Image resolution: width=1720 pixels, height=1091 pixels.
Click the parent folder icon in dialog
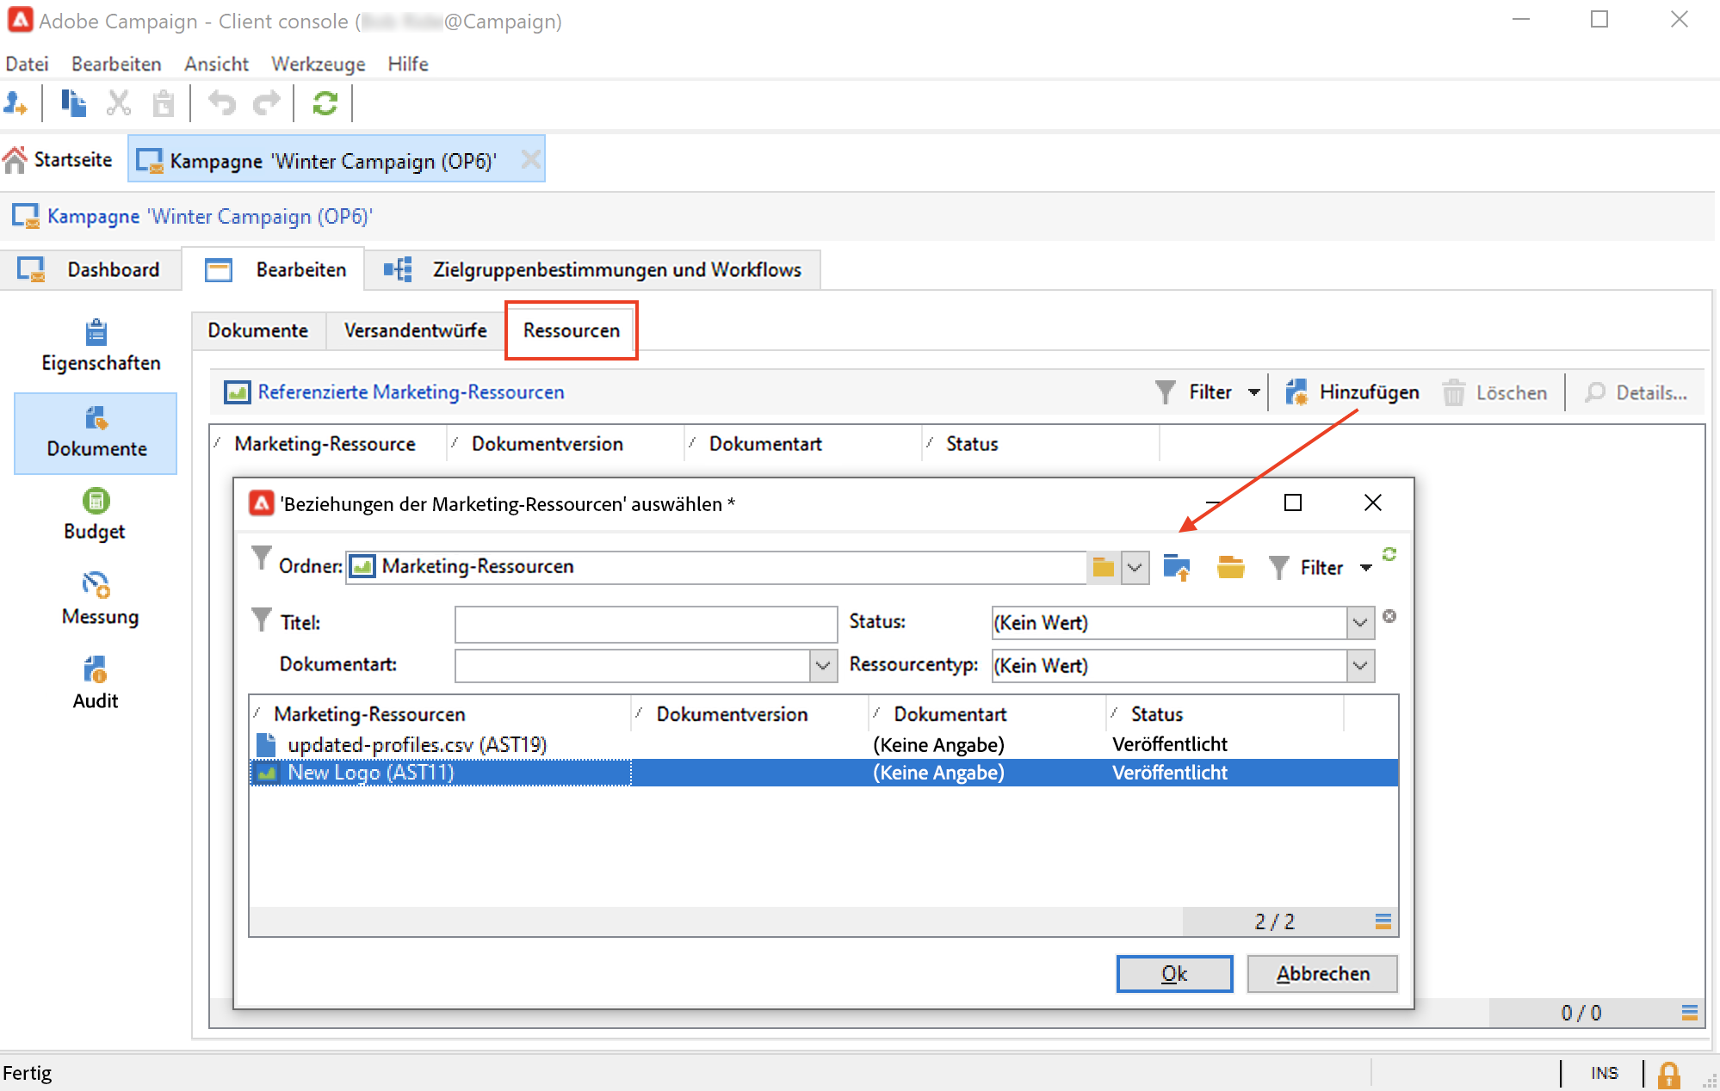pyautogui.click(x=1176, y=567)
